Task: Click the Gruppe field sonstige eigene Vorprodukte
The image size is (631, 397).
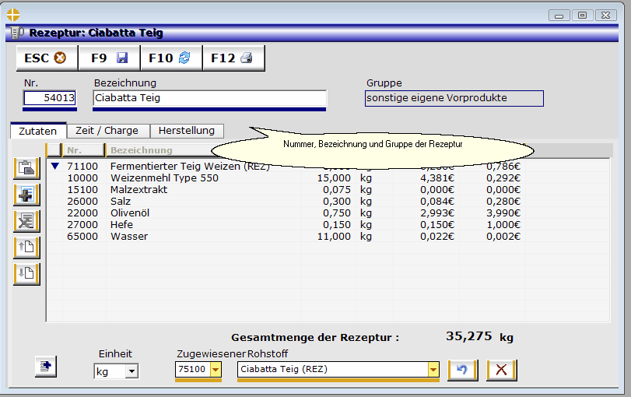Action: pos(454,98)
